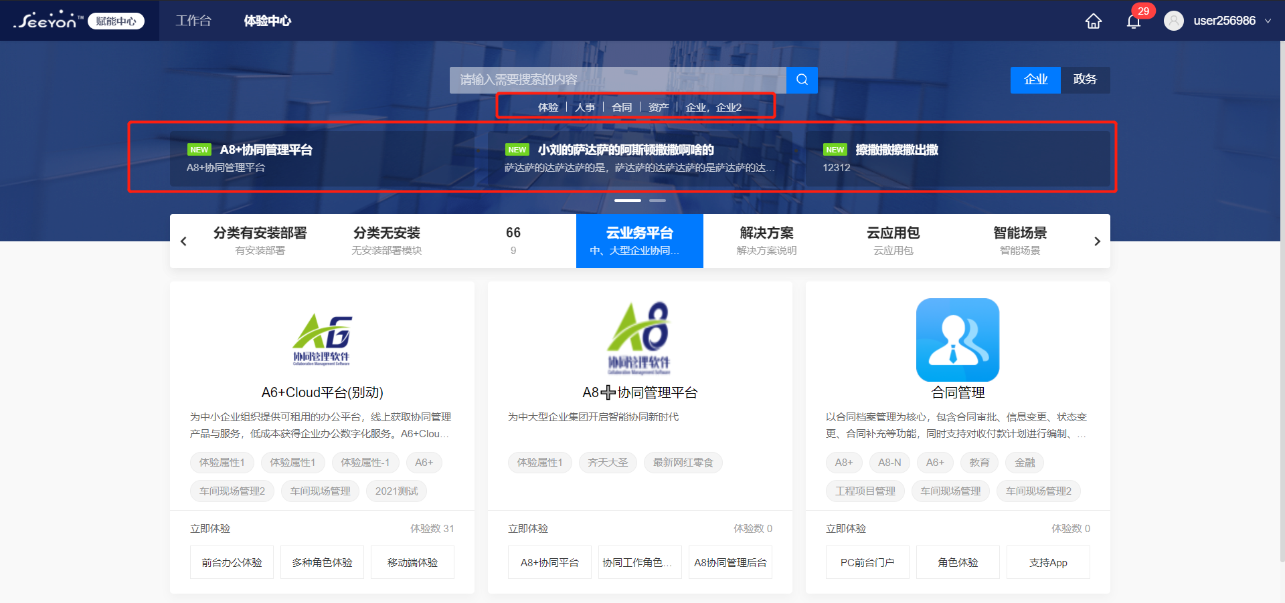Select the 云应用包 category tab
This screenshot has width=1285, height=603.
893,241
